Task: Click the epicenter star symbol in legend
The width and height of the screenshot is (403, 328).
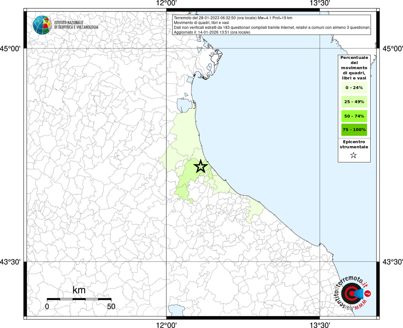Action: 354,155
